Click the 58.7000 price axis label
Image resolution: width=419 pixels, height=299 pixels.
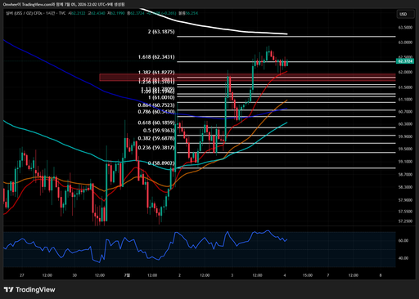(405, 174)
